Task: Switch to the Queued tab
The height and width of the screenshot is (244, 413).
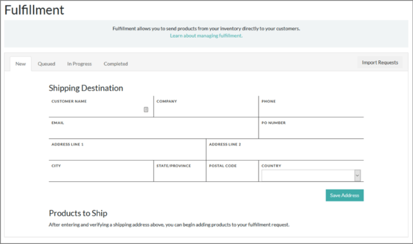Action: coord(46,64)
